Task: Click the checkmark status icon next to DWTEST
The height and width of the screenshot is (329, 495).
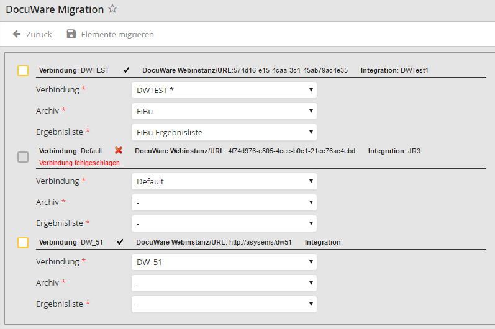Action: click(126, 70)
